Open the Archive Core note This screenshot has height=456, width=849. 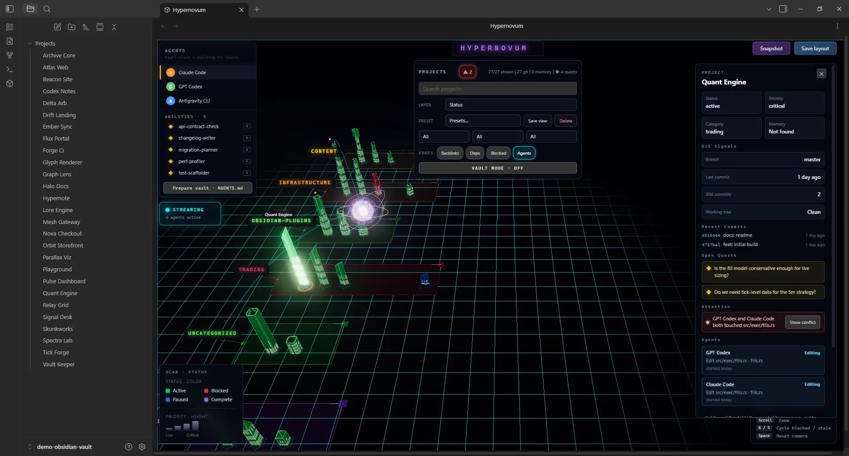(x=59, y=55)
